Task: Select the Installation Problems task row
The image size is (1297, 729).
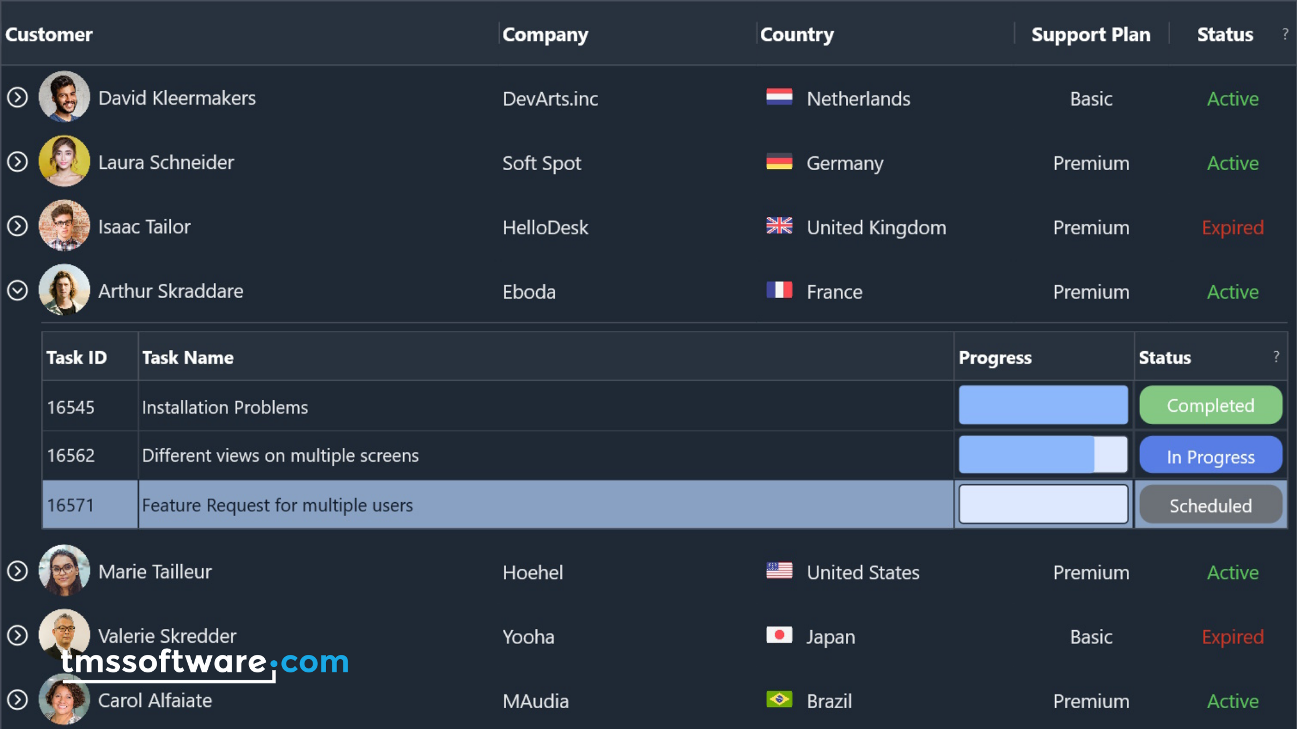Action: 521,407
